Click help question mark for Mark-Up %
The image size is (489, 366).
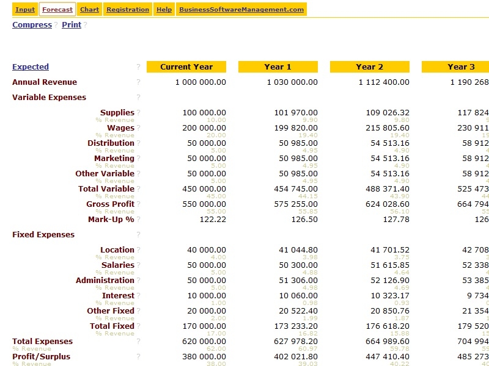tap(138, 220)
